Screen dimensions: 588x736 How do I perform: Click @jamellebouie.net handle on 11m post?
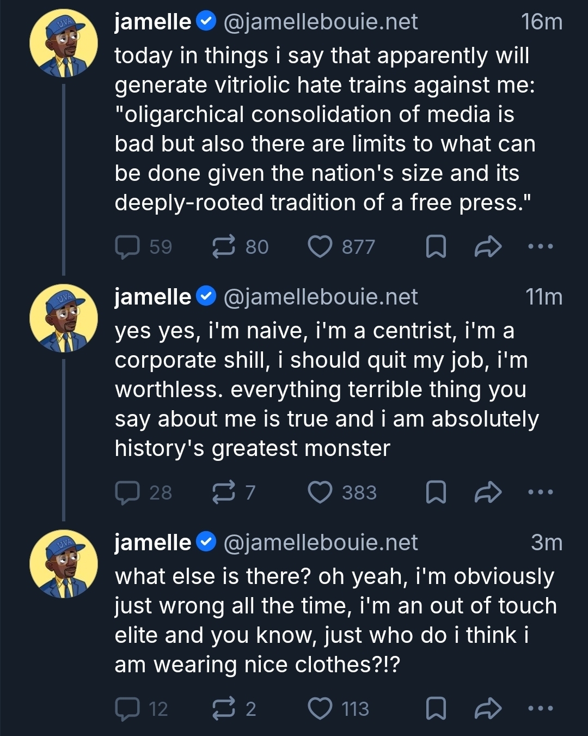(321, 297)
